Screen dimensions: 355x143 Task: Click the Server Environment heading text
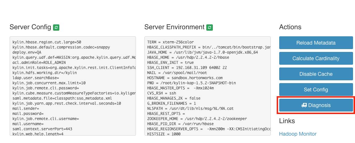174,27
